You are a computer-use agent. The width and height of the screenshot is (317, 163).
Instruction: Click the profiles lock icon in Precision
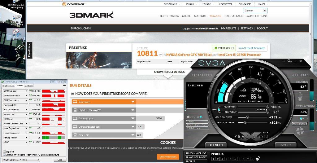point(258,159)
